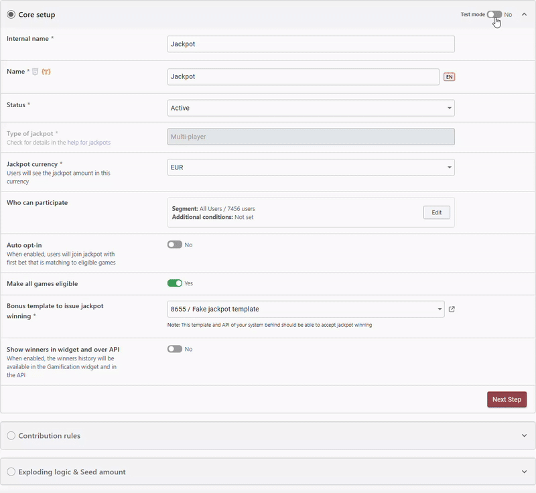The height and width of the screenshot is (493, 536).
Task: Click the Internal name input field
Action: pos(311,44)
